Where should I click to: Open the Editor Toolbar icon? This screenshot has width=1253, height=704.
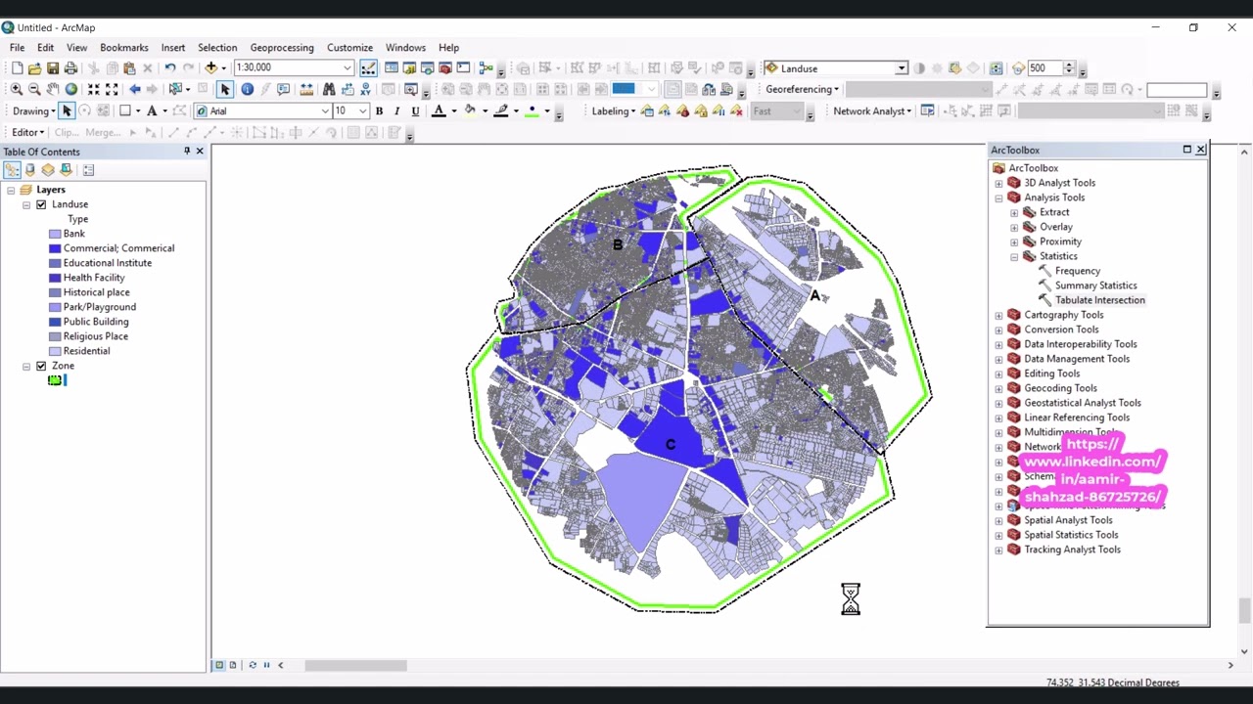(x=368, y=68)
